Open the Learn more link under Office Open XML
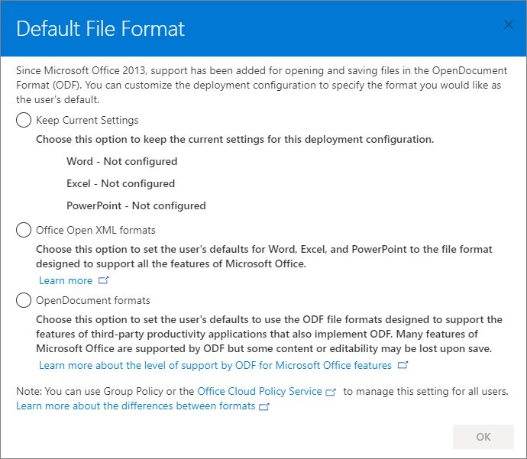This screenshot has width=527, height=459. [66, 280]
